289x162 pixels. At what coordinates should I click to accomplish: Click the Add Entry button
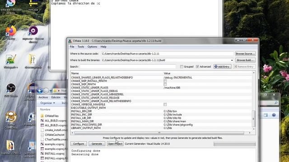(223, 67)
